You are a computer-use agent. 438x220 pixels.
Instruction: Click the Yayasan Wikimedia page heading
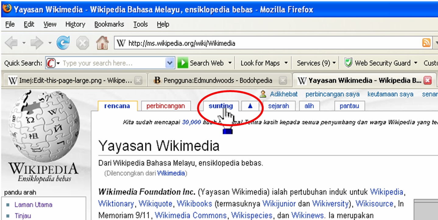[x=159, y=146]
